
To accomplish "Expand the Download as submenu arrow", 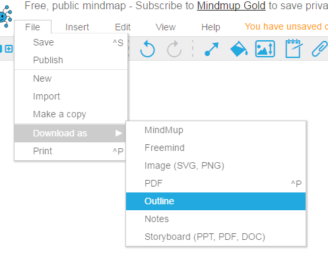I will pyautogui.click(x=119, y=133).
